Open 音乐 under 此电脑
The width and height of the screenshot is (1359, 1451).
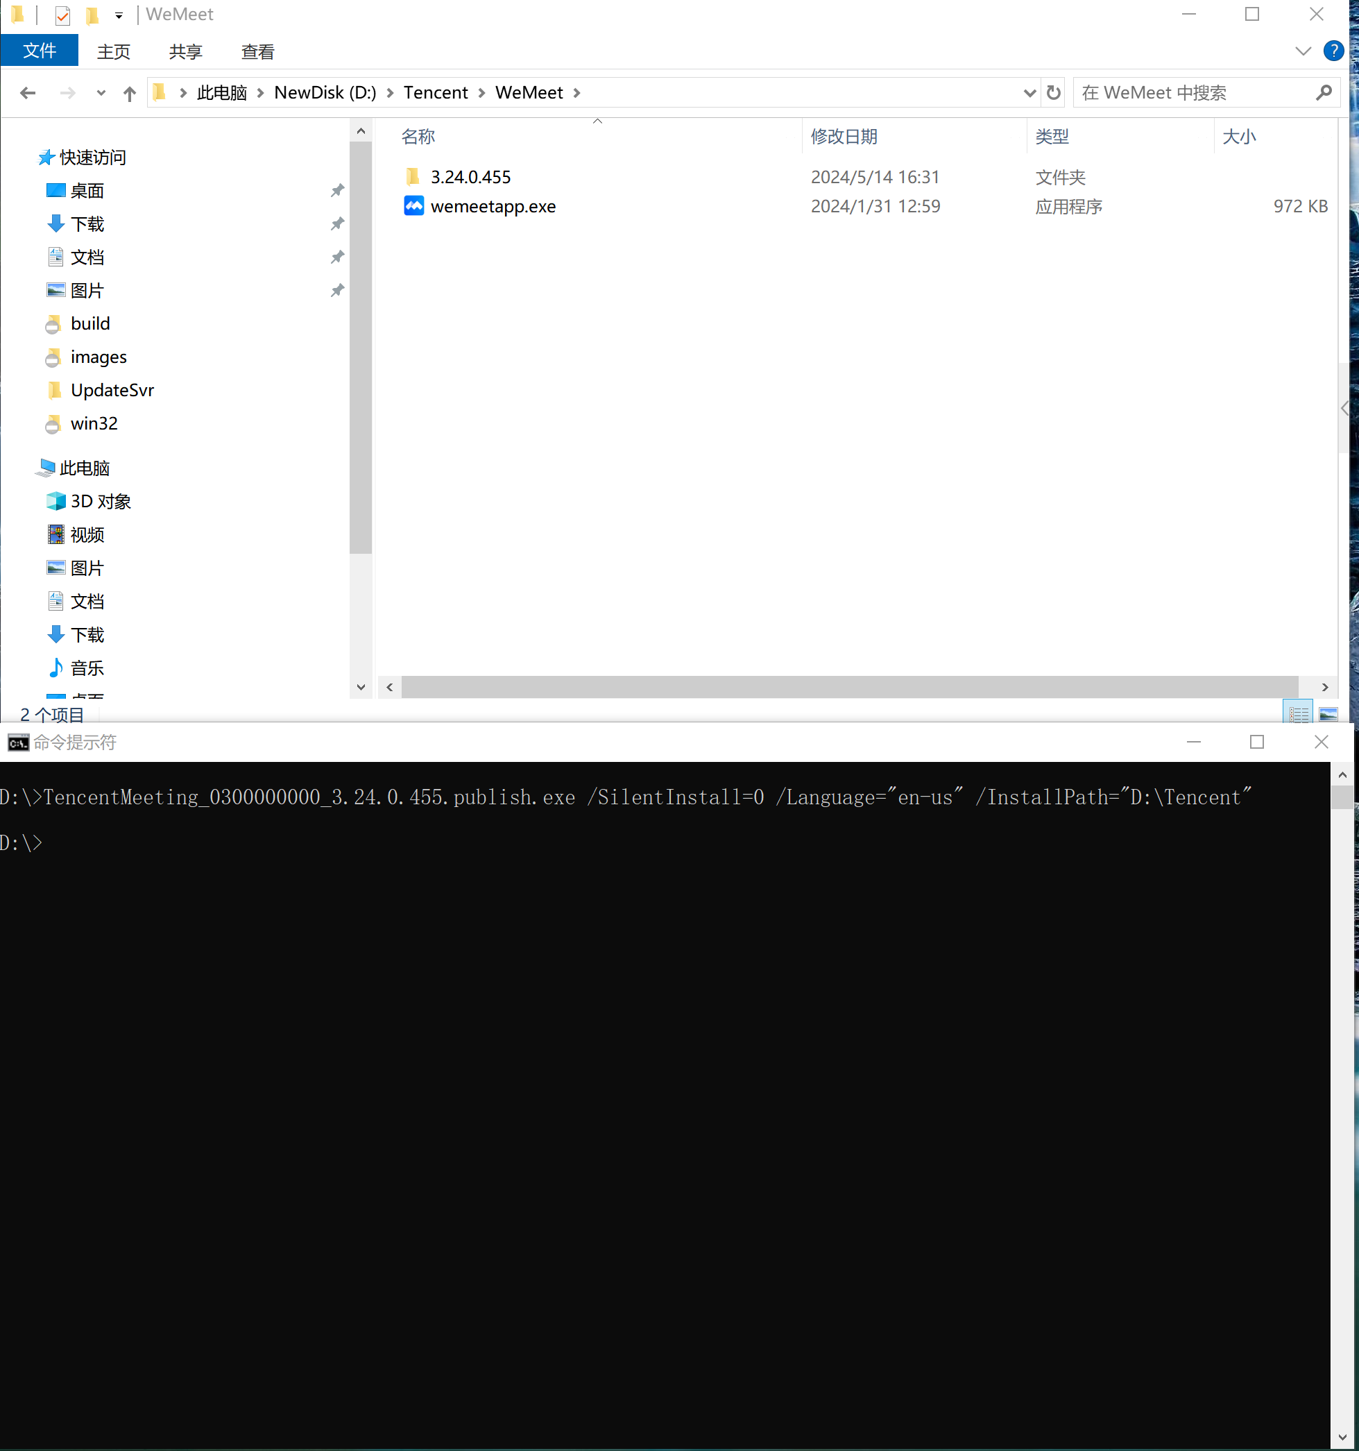tap(87, 668)
